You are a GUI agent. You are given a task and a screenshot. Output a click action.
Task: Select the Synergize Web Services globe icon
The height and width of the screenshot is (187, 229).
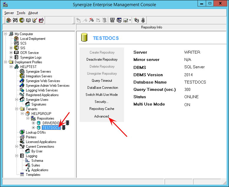(x=22, y=81)
